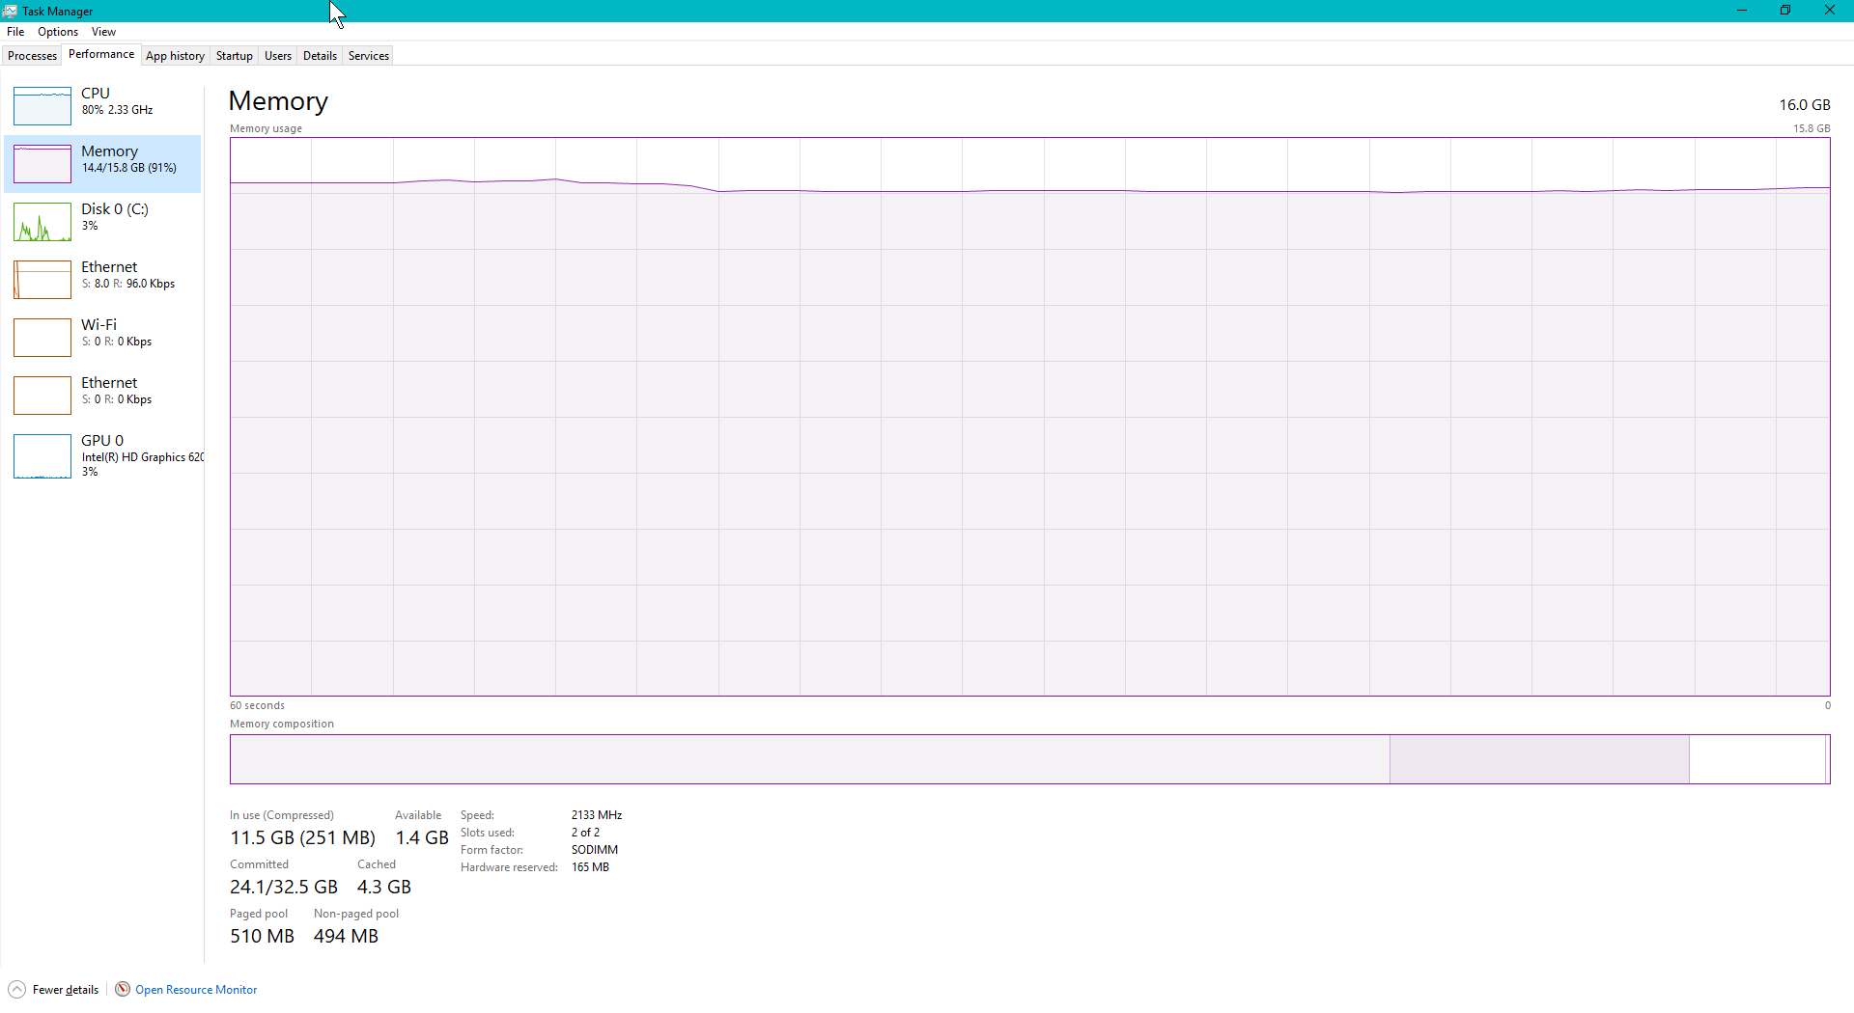The height and width of the screenshot is (1013, 1854).
Task: Click the Memory usage label above the graph
Action: pyautogui.click(x=266, y=128)
